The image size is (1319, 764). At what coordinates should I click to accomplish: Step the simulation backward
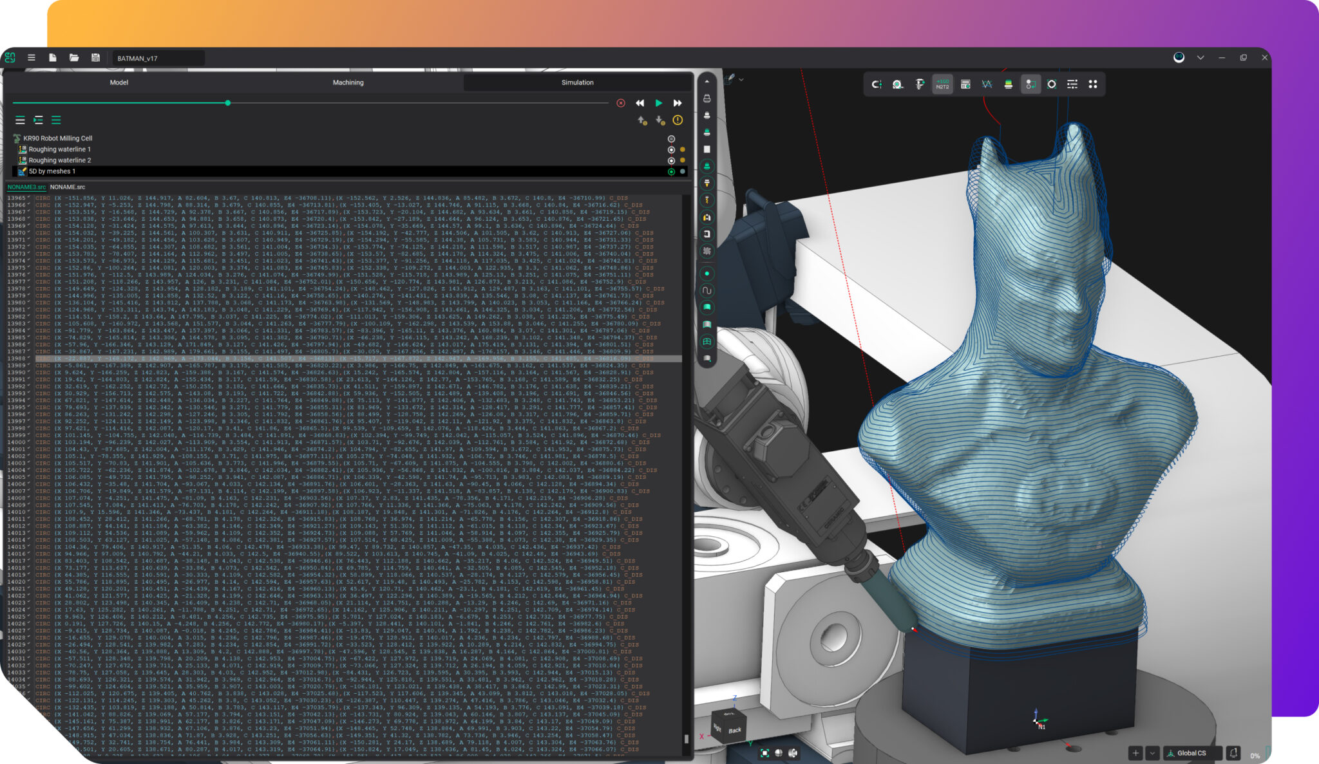[640, 103]
